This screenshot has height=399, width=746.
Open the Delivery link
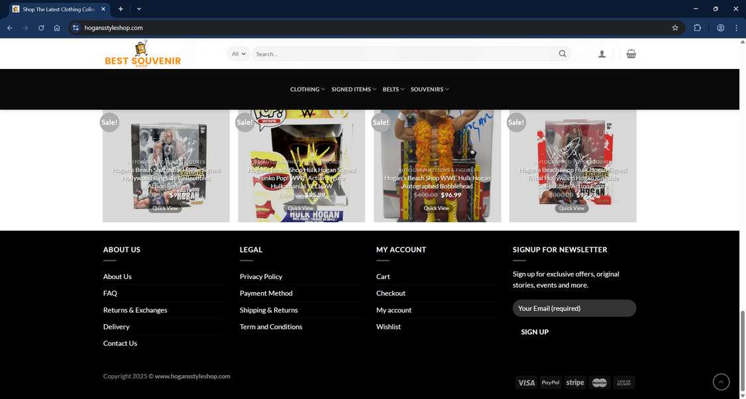coord(116,326)
